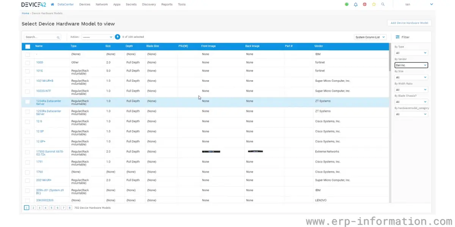Screen dimensions: 455x227
Task: Select the 1224Ra Datacenter Server checkbox
Action: (x=27, y=101)
